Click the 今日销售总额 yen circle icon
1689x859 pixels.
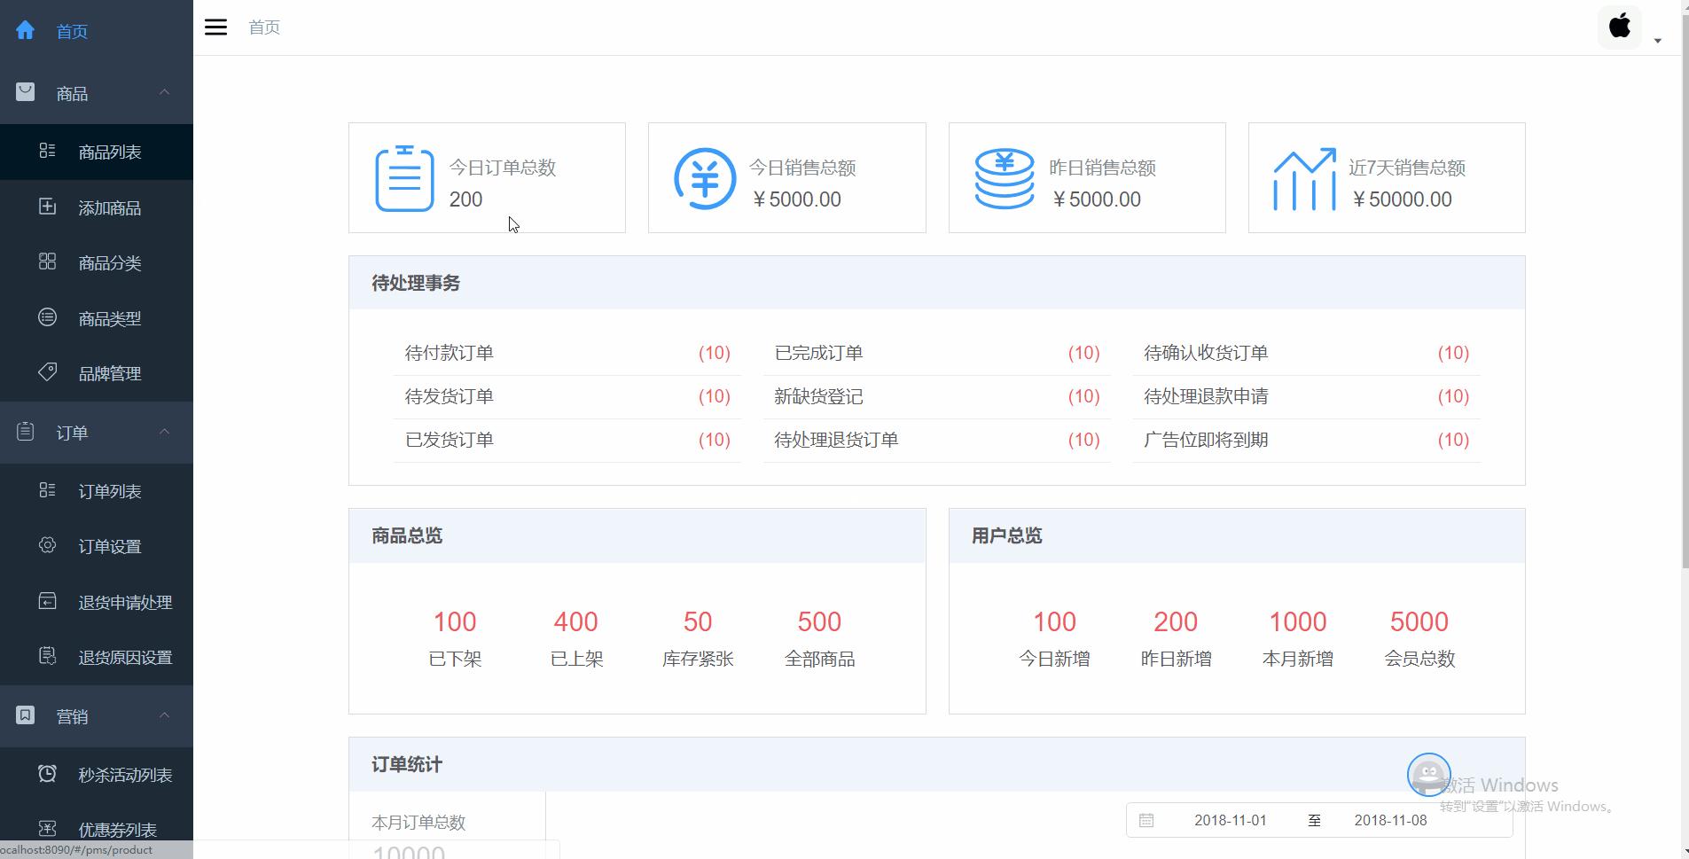[705, 178]
